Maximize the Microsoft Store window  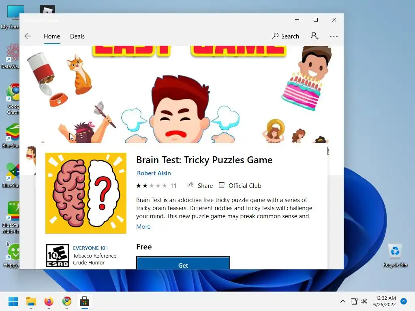(315, 20)
